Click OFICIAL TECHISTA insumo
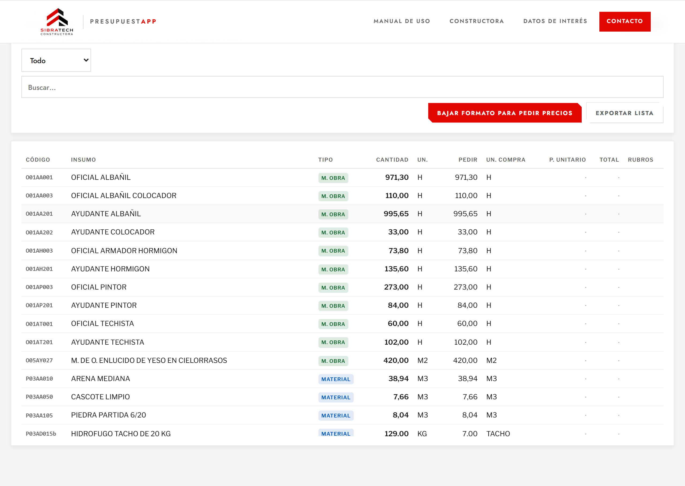The image size is (685, 486). (x=102, y=324)
